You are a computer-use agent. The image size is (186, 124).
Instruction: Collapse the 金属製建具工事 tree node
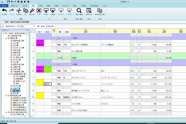click(9, 74)
